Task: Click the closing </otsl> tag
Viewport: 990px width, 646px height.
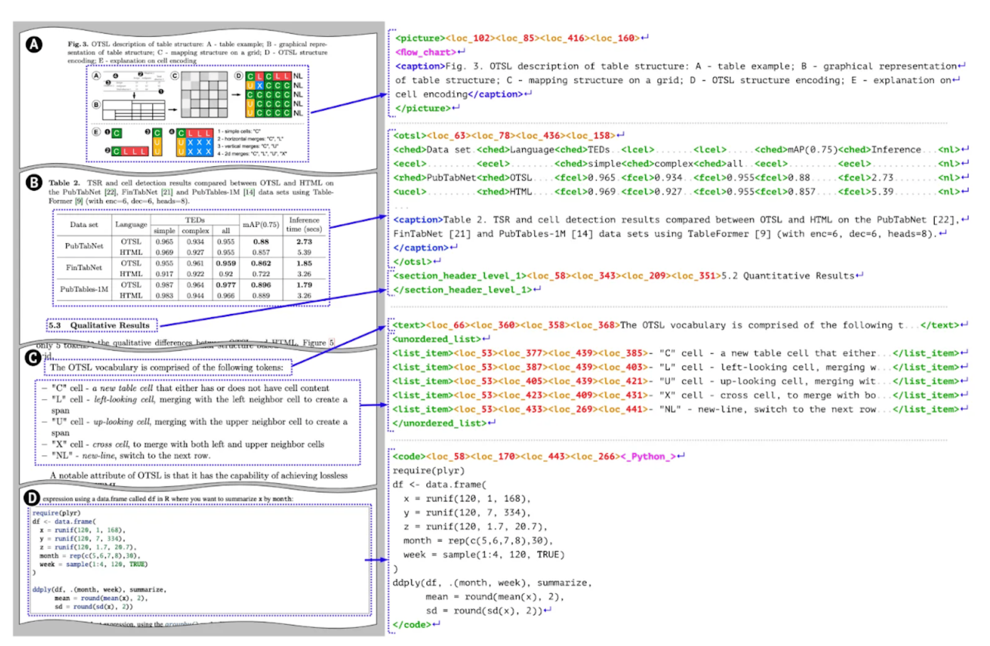Action: pyautogui.click(x=413, y=262)
